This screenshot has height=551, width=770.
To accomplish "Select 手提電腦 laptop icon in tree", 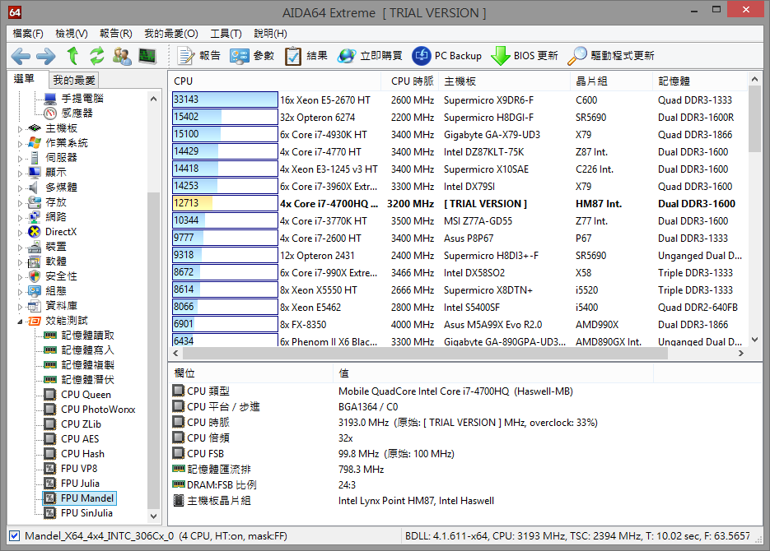I will point(50,99).
